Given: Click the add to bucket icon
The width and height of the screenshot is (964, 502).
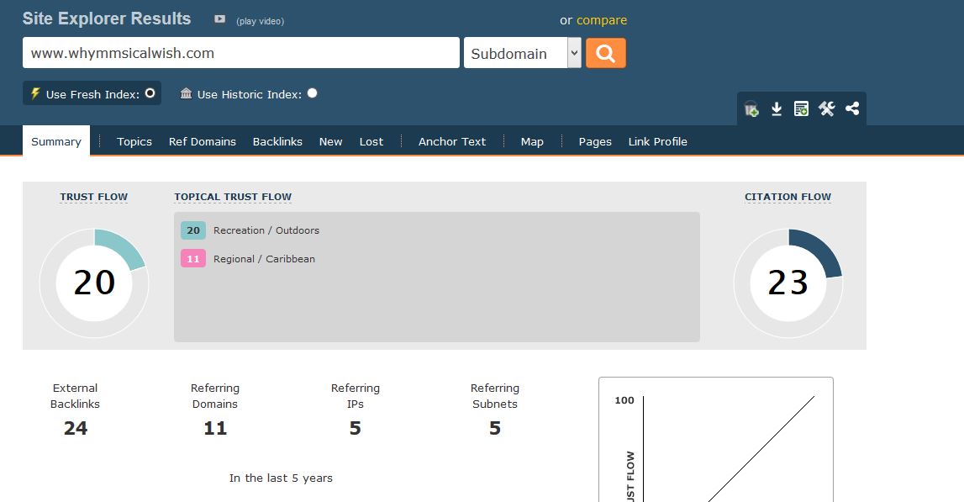Looking at the screenshot, I should [751, 108].
